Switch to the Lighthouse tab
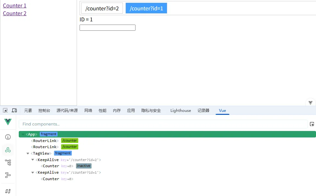This screenshot has width=316, height=196. (180, 110)
